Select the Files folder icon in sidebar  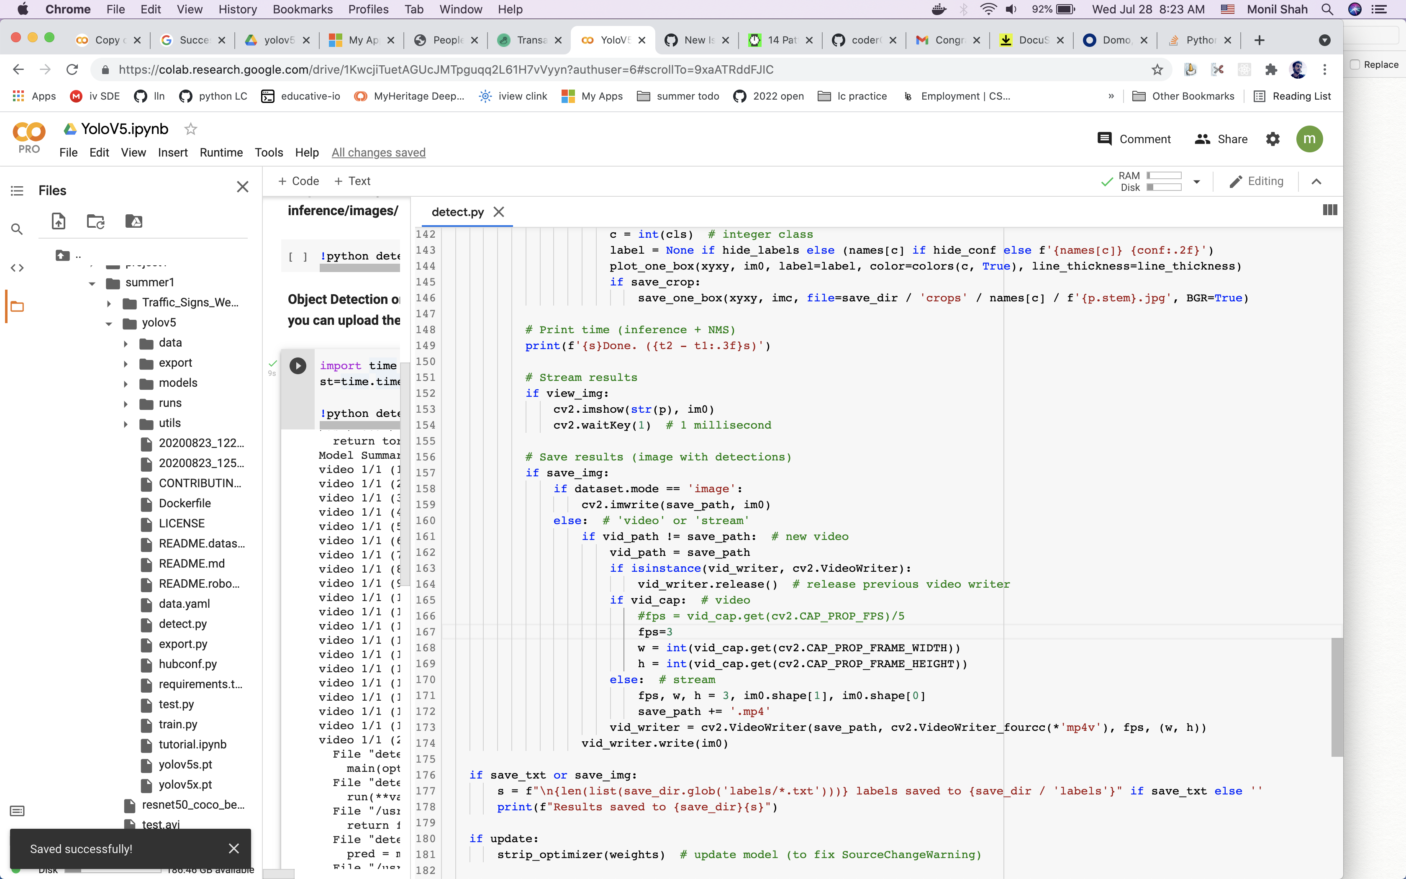(17, 306)
